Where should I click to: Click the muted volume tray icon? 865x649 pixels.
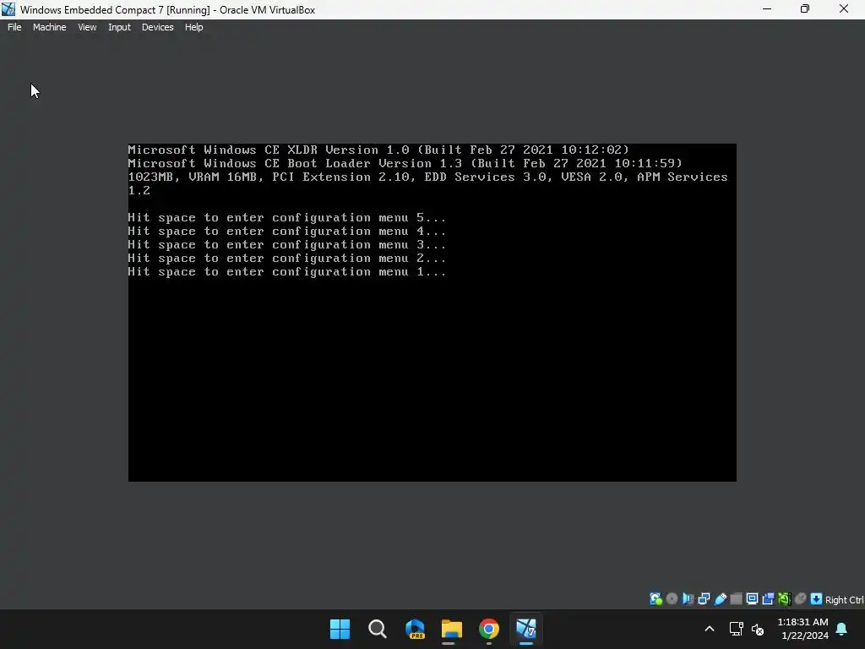pos(758,629)
